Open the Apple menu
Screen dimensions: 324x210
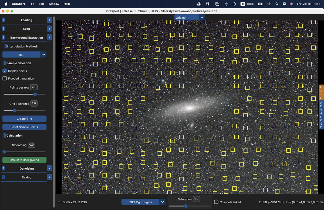5,4
